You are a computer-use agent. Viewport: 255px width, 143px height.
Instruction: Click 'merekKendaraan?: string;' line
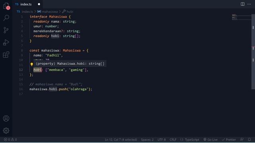(x=57, y=31)
